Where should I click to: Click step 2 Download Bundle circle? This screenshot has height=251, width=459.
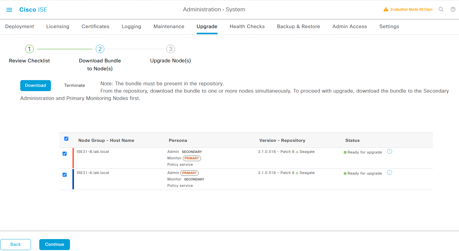coord(100,49)
